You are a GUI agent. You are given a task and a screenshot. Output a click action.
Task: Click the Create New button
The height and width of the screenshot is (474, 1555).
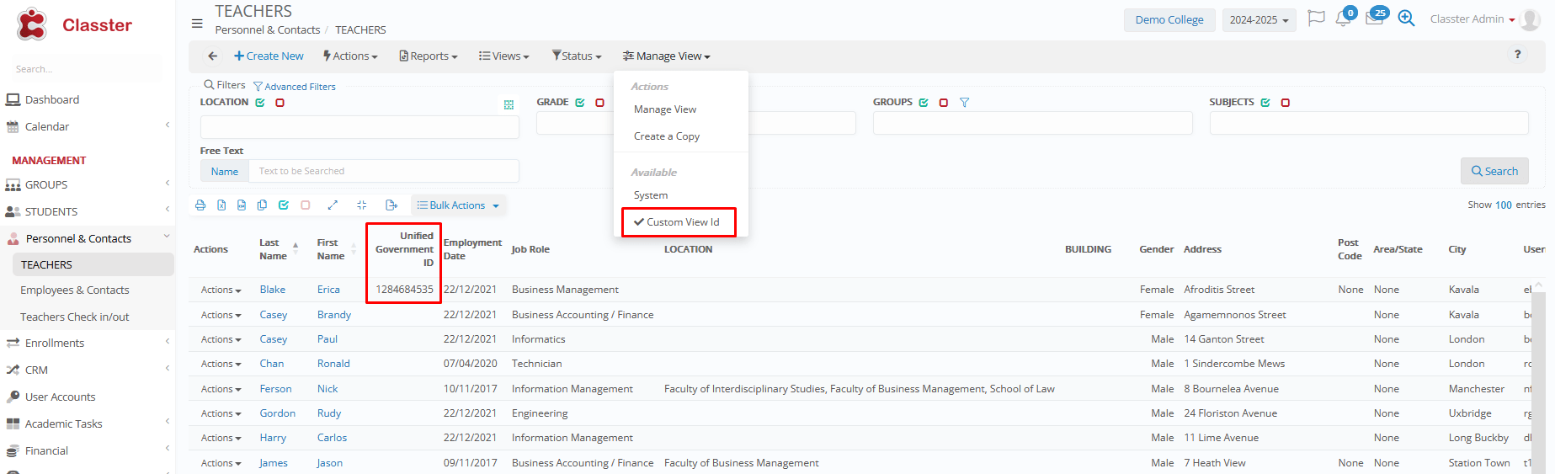(269, 56)
